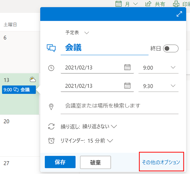This screenshot has height=174, width=190.
Task: Expand the event popup to full view
Action: pyautogui.click(x=179, y=14)
